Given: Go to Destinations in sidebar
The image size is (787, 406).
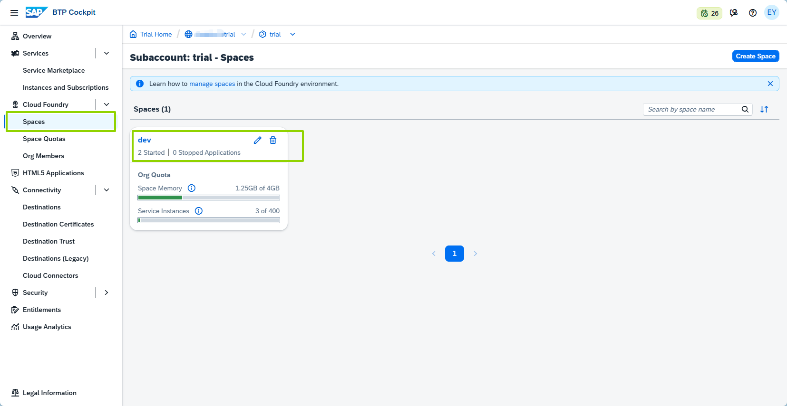Looking at the screenshot, I should (x=42, y=207).
